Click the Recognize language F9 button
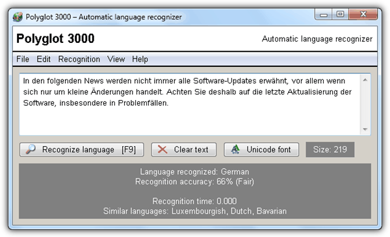This screenshot has height=237, width=390. click(82, 149)
